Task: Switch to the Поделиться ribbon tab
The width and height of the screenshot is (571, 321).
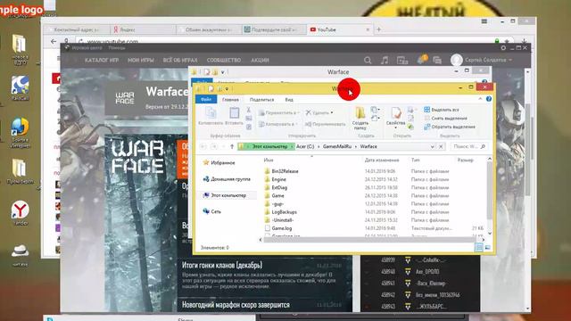Action: pos(261,99)
